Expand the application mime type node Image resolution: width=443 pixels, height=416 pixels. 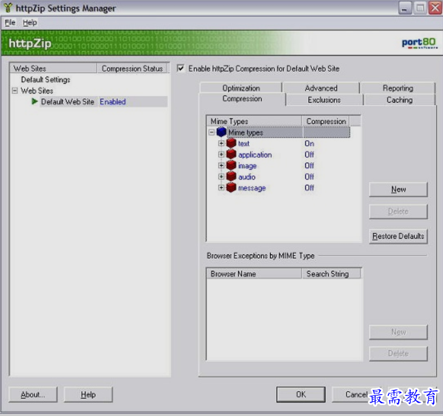(x=221, y=154)
